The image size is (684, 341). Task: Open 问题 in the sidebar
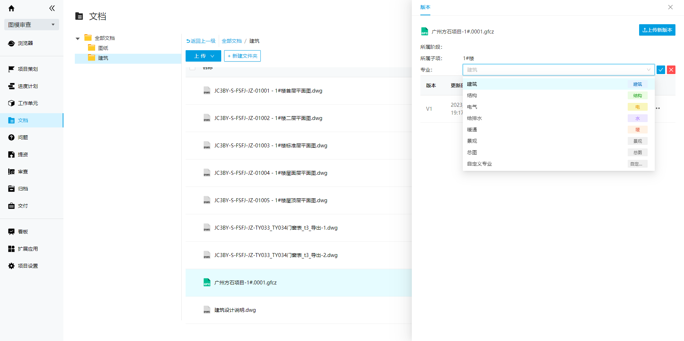(32, 137)
